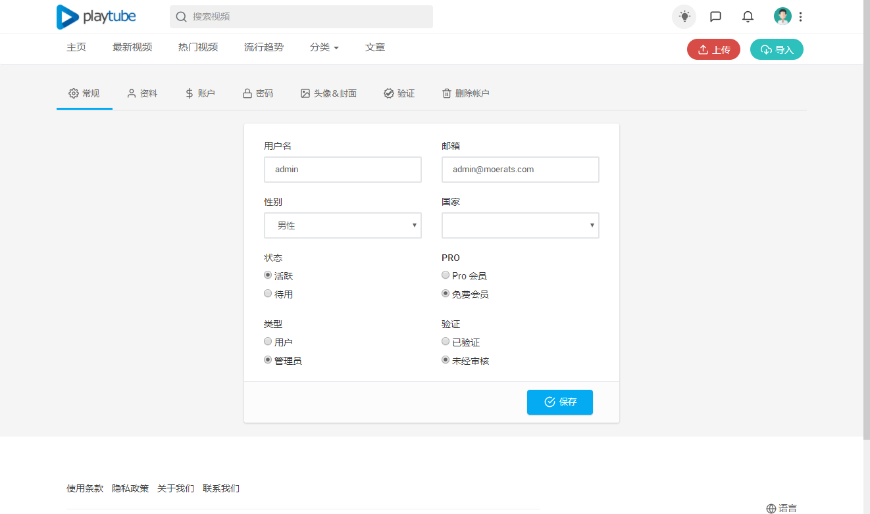Open the three-dot menu beside avatar
Image resolution: width=870 pixels, height=514 pixels.
click(x=800, y=16)
